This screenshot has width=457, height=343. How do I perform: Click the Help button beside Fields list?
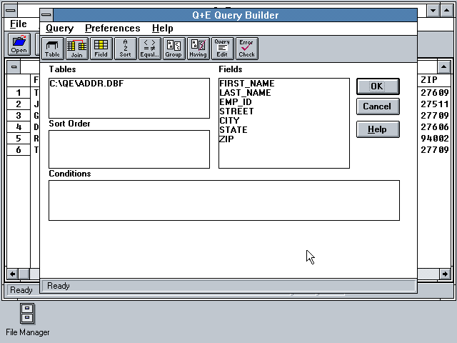pyautogui.click(x=378, y=129)
